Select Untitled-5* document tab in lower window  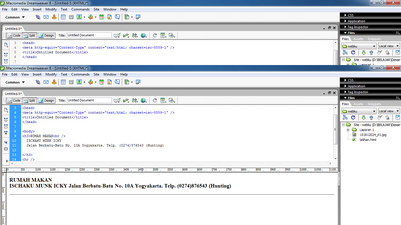tap(13, 94)
